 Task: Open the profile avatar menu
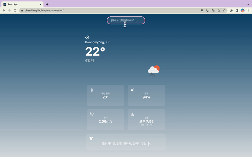point(243,10)
